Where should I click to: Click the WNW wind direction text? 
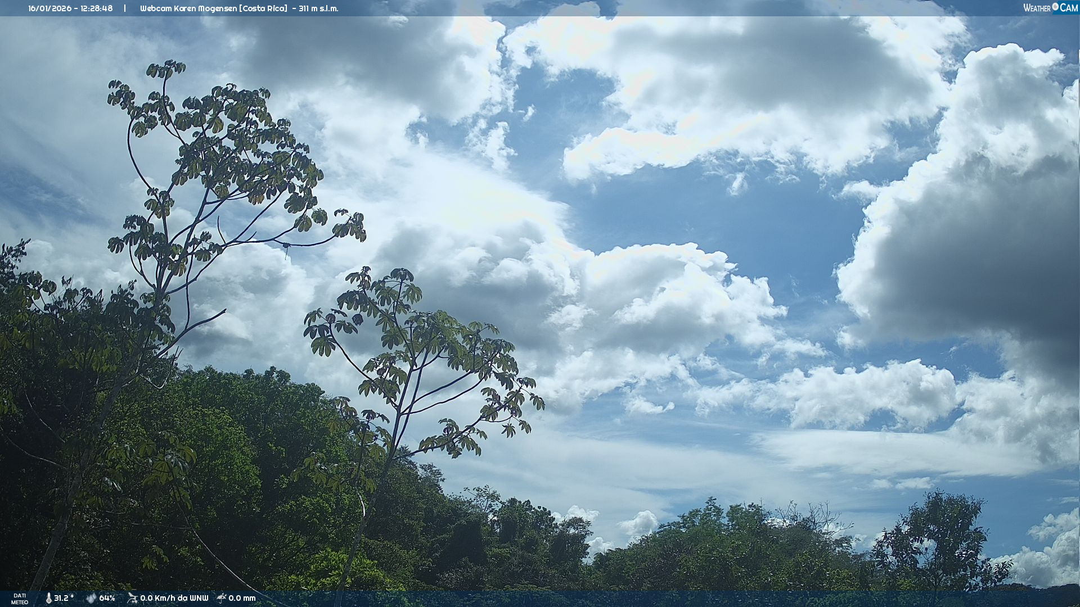(x=199, y=598)
